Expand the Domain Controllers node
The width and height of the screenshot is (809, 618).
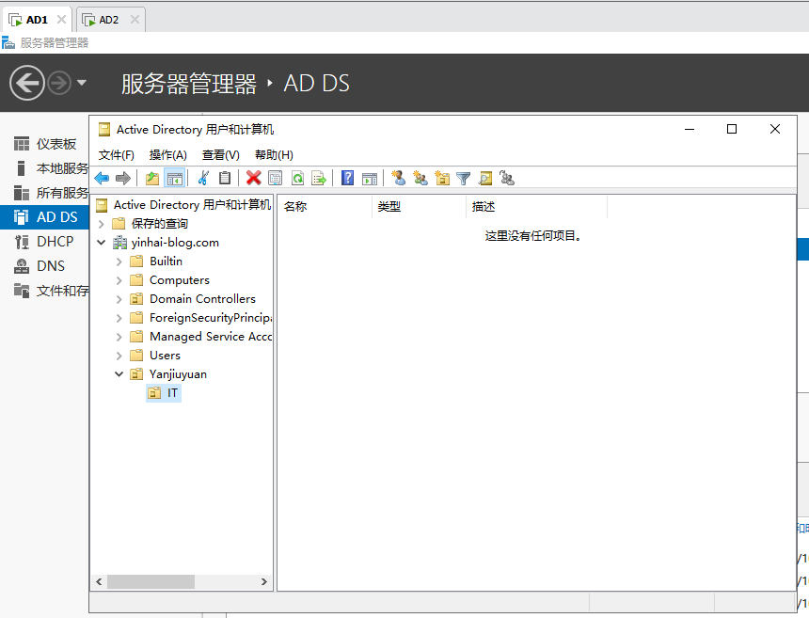coord(119,299)
